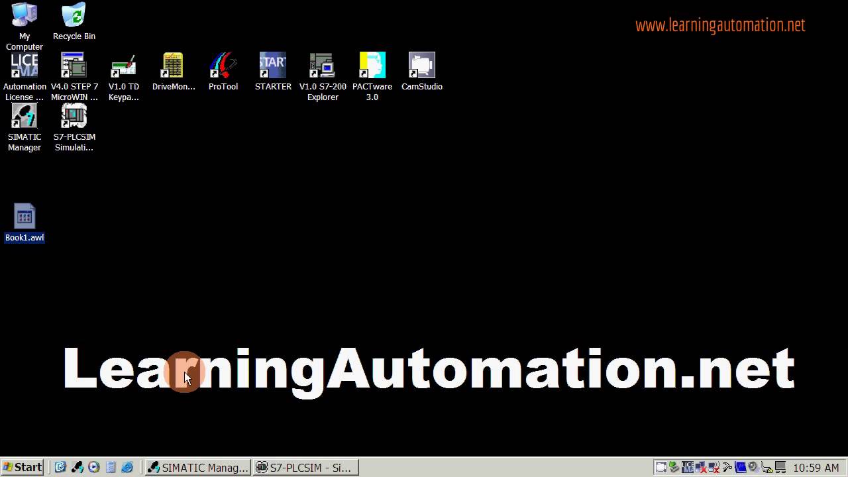Launch SIMATIC Manager from quick launch

click(x=77, y=467)
